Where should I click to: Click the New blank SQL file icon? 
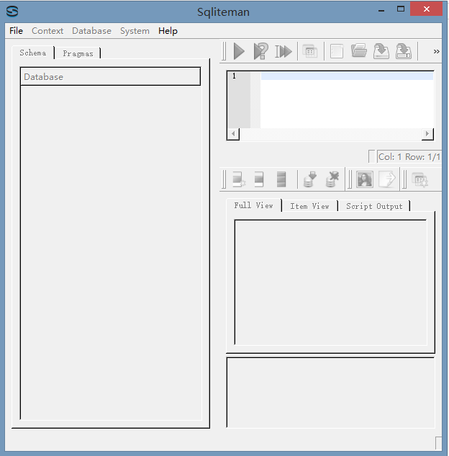pyautogui.click(x=336, y=51)
